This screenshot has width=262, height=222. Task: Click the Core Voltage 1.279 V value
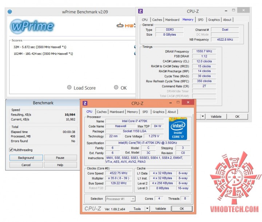[x=154, y=136]
